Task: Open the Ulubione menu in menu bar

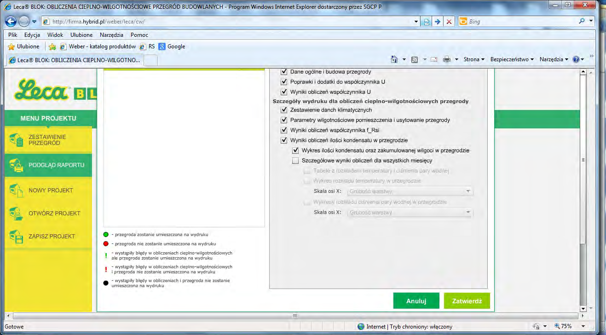Action: coord(81,35)
